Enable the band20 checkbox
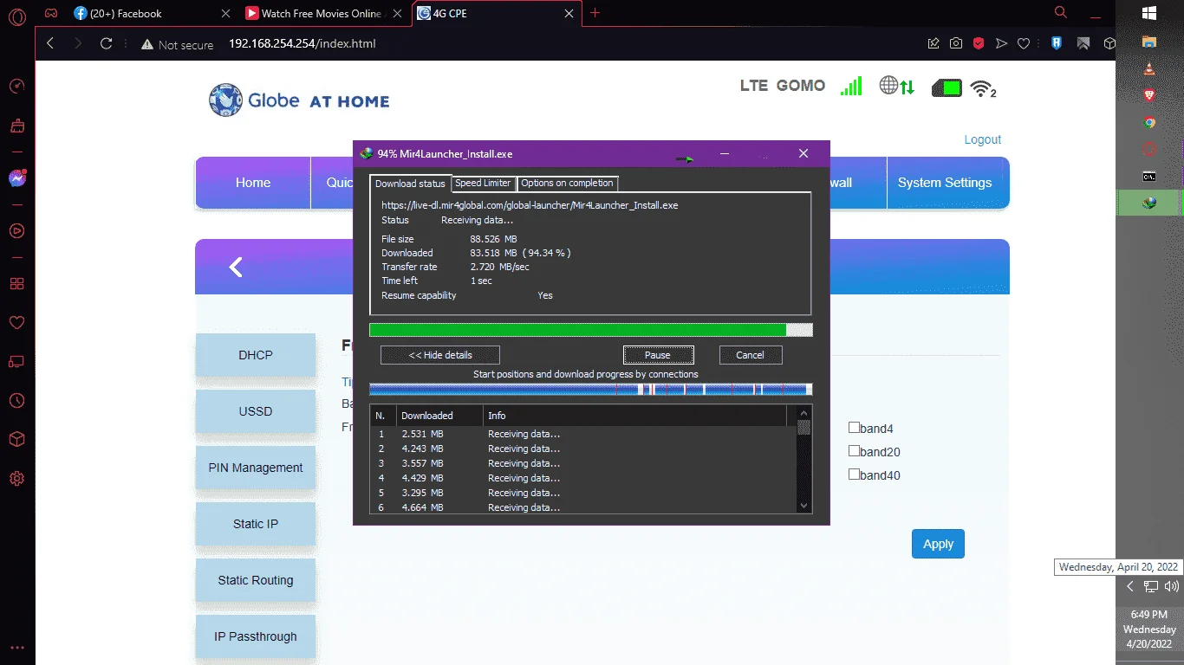Viewport: 1184px width, 665px height. pos(854,451)
